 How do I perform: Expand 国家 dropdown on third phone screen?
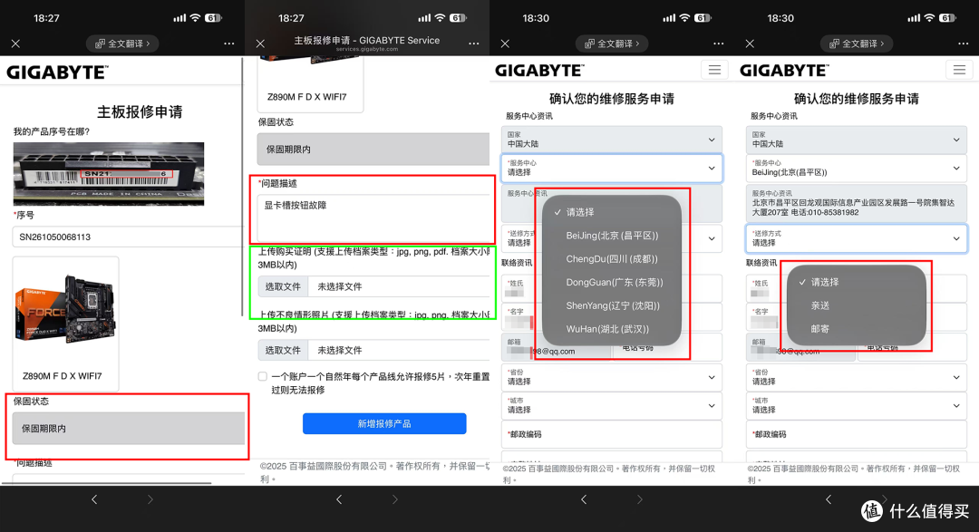click(x=612, y=140)
